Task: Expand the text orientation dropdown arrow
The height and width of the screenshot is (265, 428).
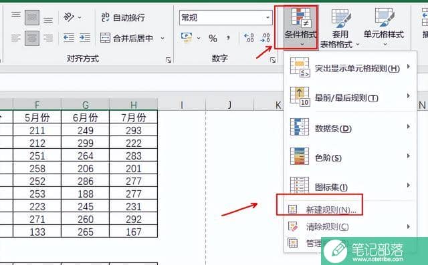Action: 80,17
